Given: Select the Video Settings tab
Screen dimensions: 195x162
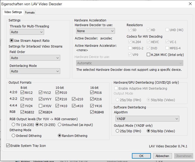Looking at the screenshot, I should point(13,12).
